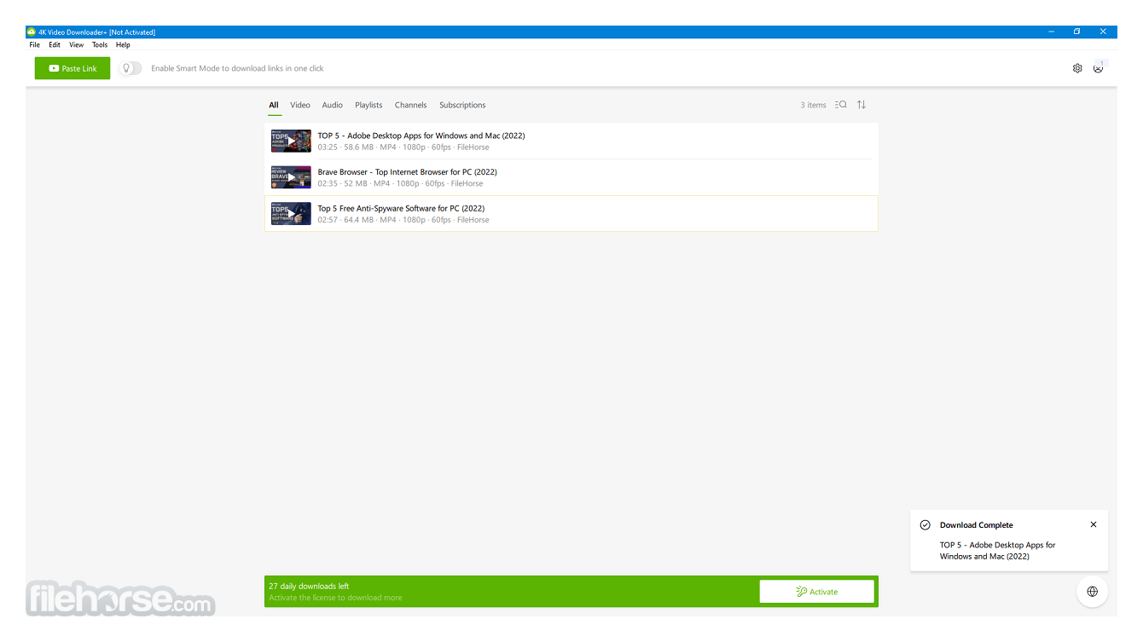Click the Download Complete checkmark icon
Viewport: 1143px width, 642px height.
925,525
